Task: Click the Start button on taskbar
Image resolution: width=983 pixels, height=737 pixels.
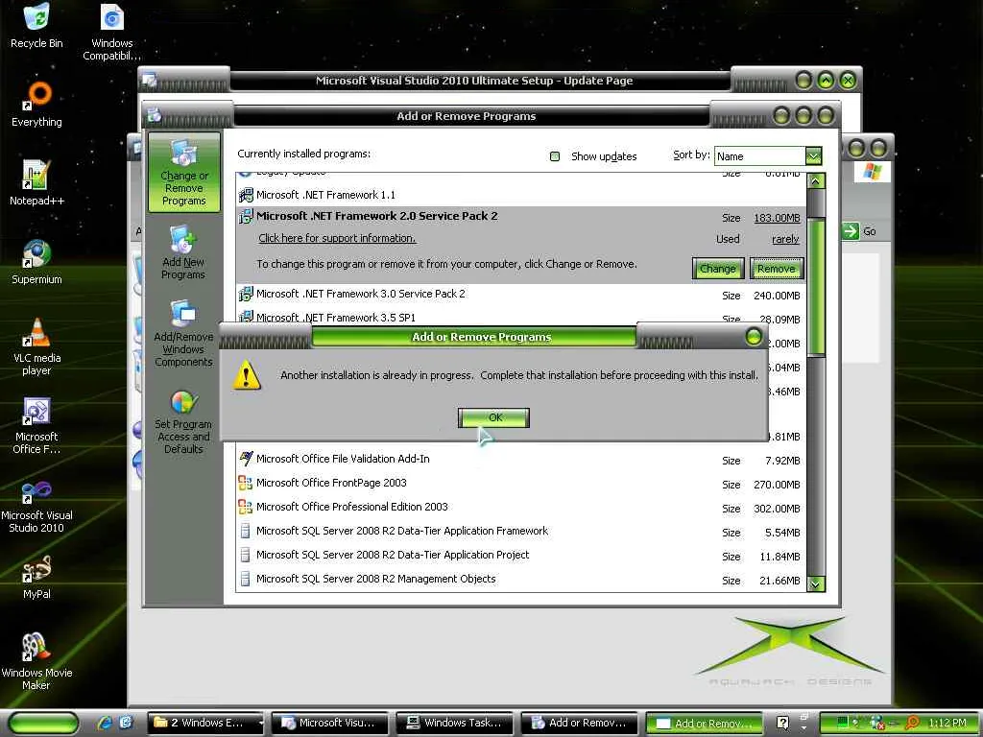Action: click(42, 723)
